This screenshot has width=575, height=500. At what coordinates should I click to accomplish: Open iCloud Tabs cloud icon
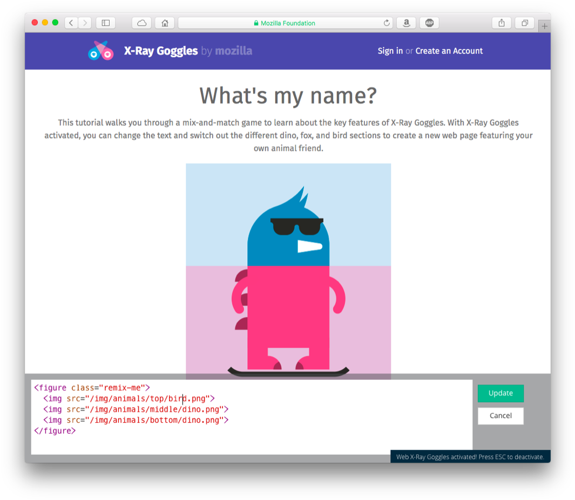coord(141,23)
